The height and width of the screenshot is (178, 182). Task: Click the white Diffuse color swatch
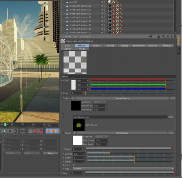73,85
